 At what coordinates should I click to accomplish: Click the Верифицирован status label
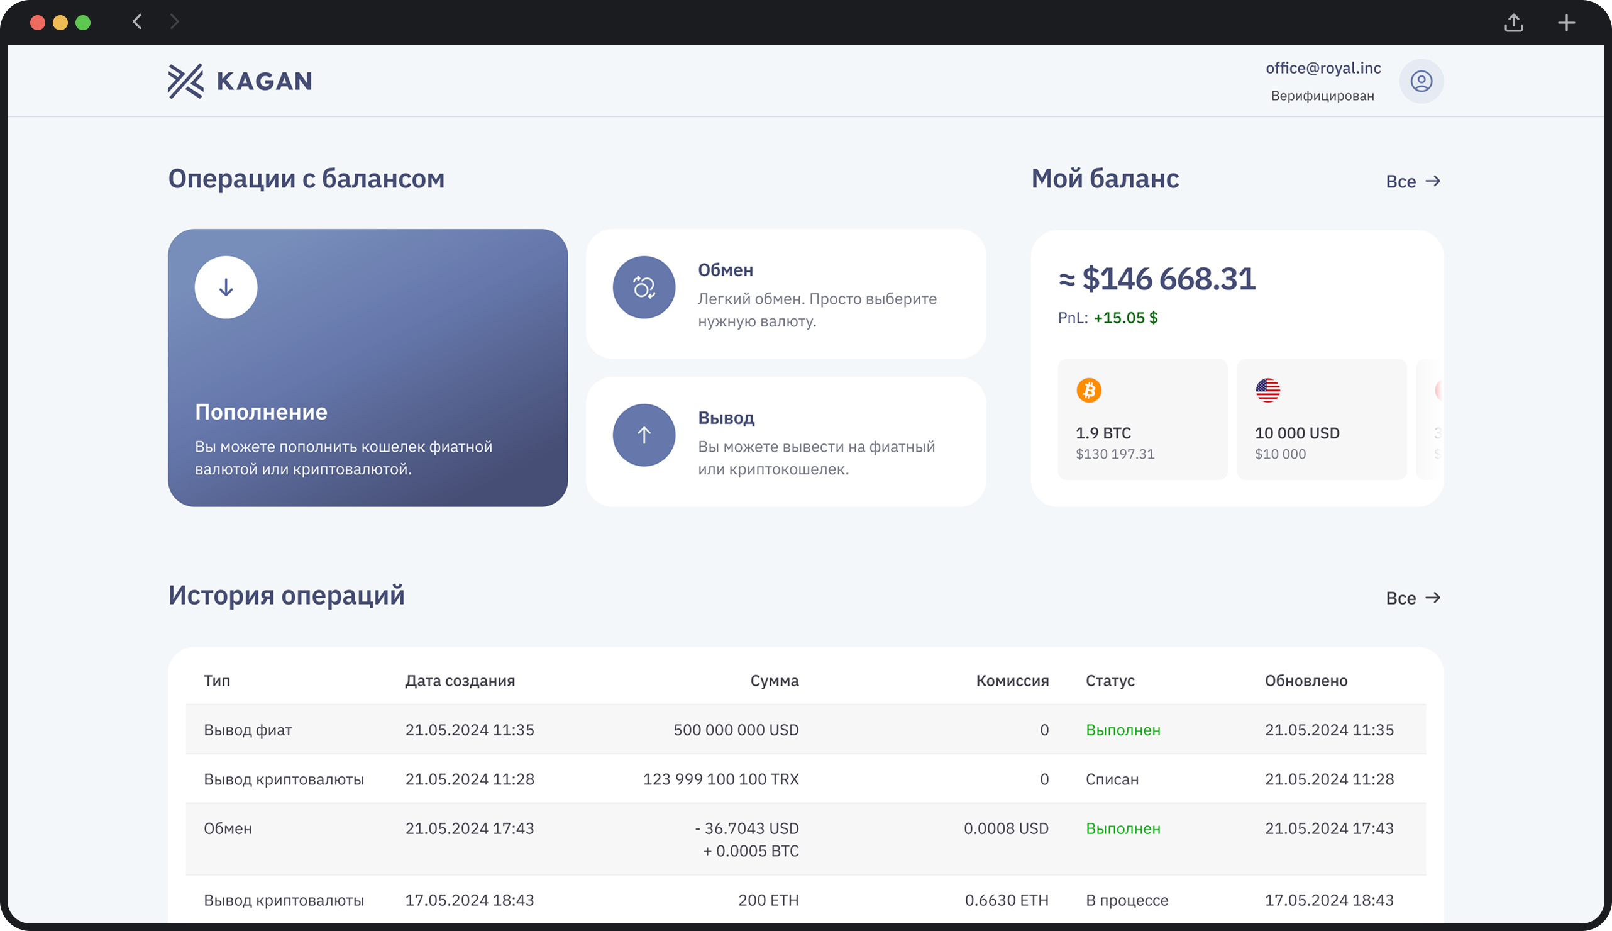pos(1323,96)
